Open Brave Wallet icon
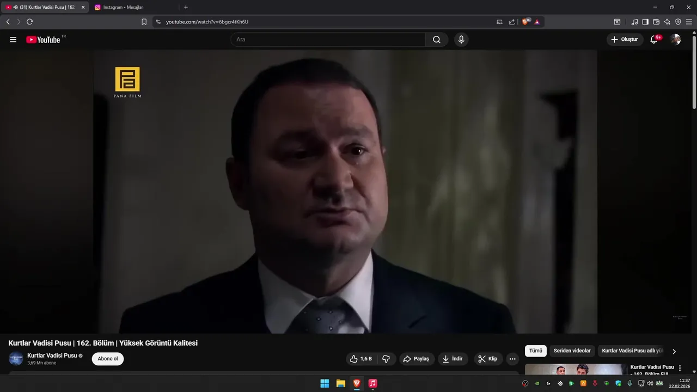The height and width of the screenshot is (392, 697). coord(656,22)
